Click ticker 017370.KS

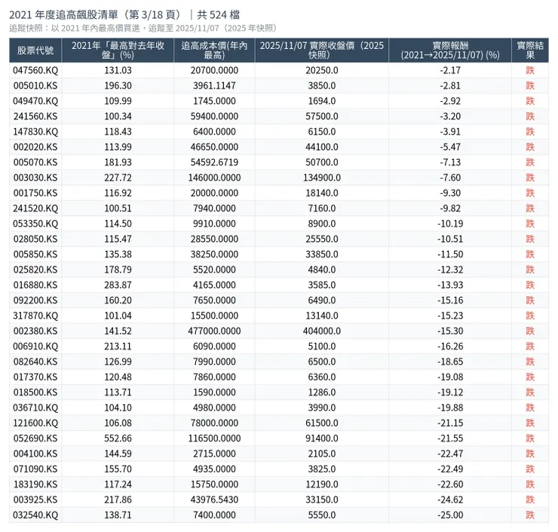35,377
